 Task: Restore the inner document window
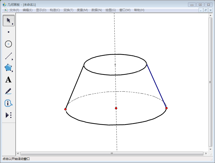coord(205,10)
